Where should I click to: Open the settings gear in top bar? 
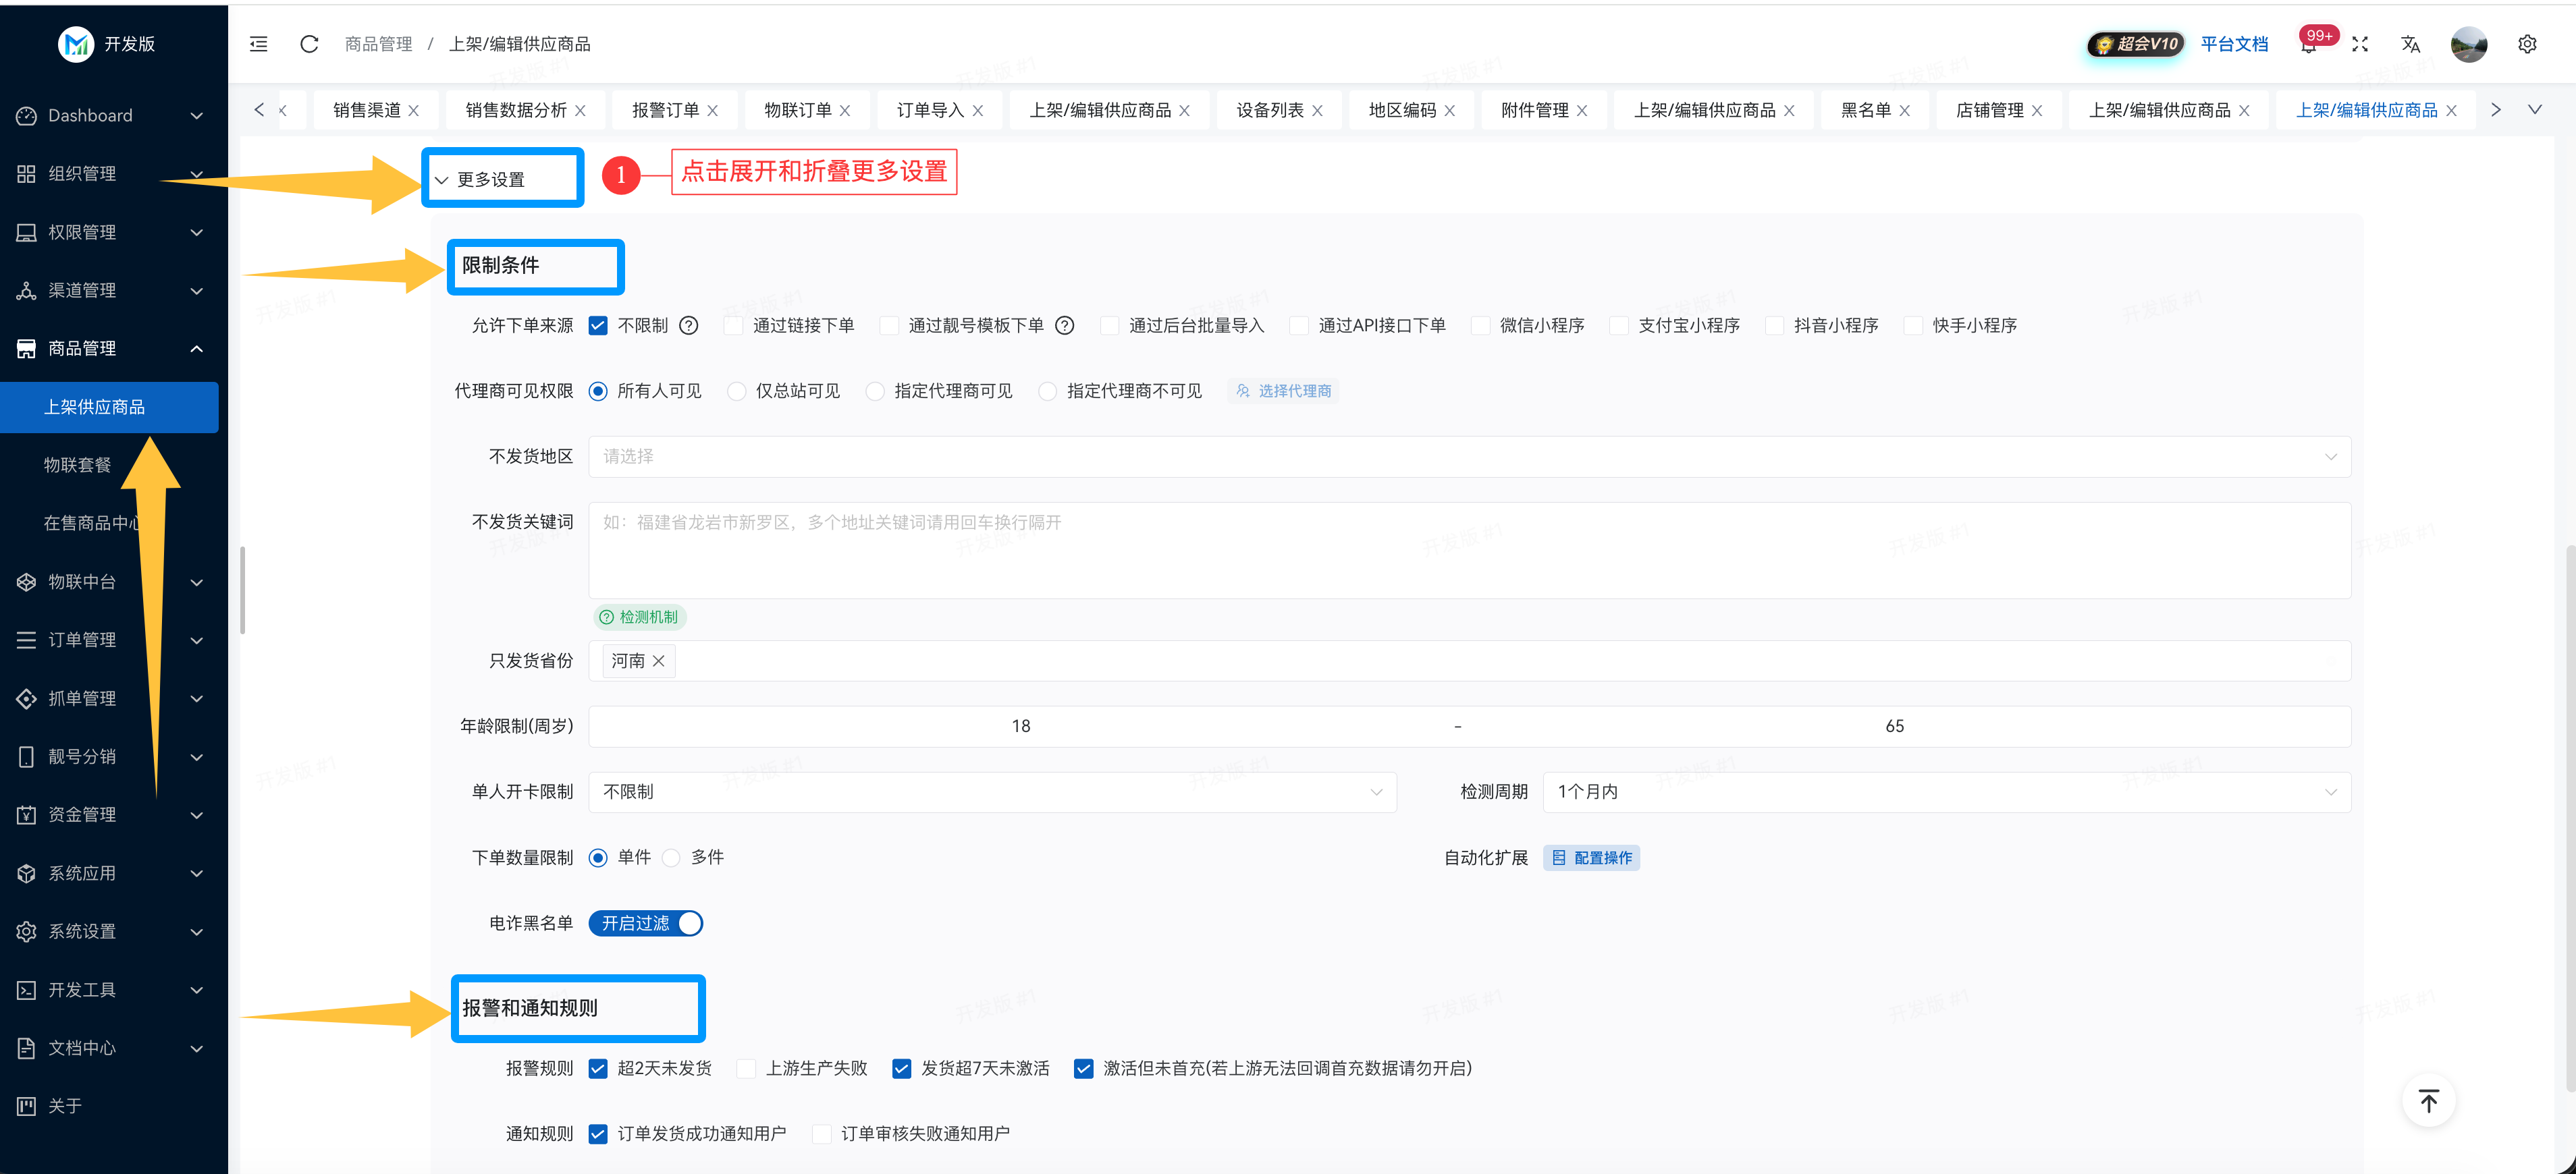(2526, 44)
